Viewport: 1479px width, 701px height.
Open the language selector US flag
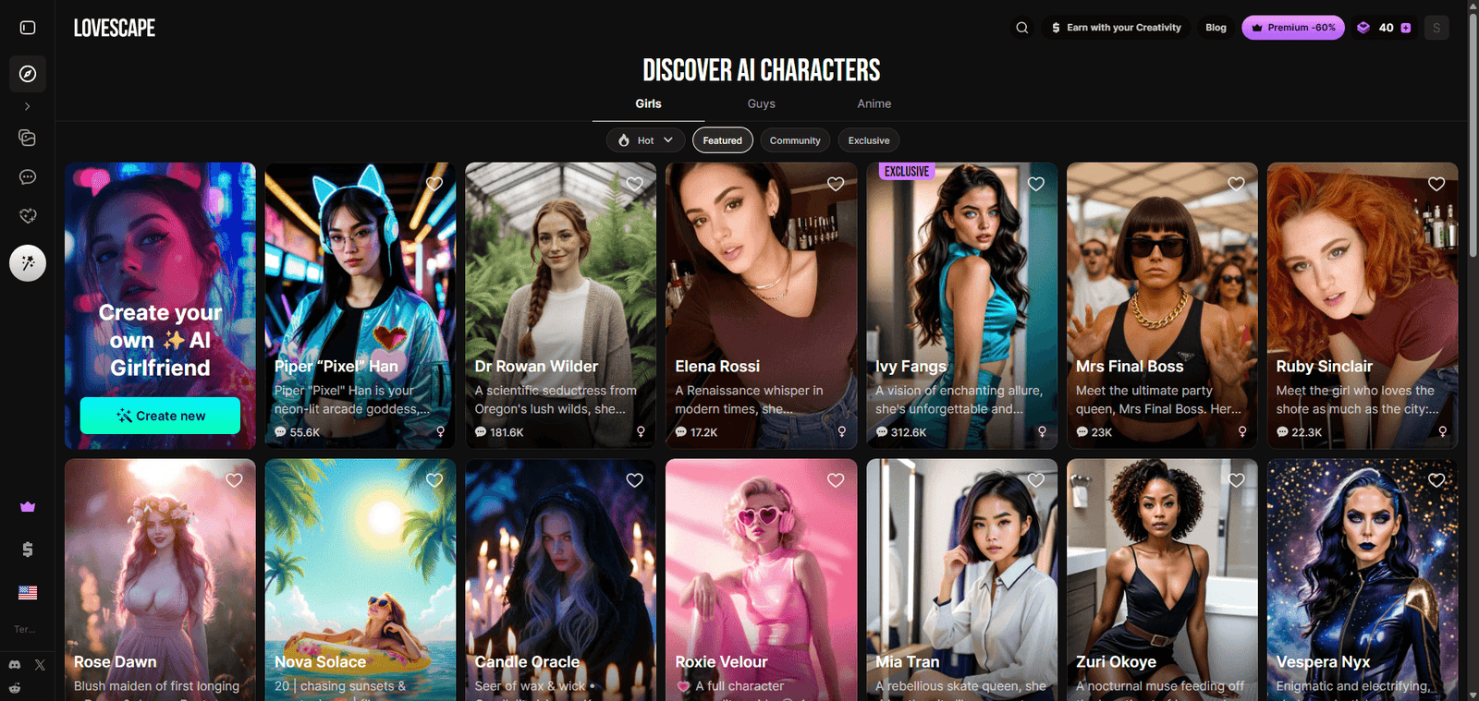(x=28, y=593)
